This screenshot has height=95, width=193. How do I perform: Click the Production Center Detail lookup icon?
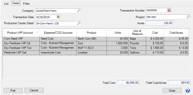(x=79, y=23)
